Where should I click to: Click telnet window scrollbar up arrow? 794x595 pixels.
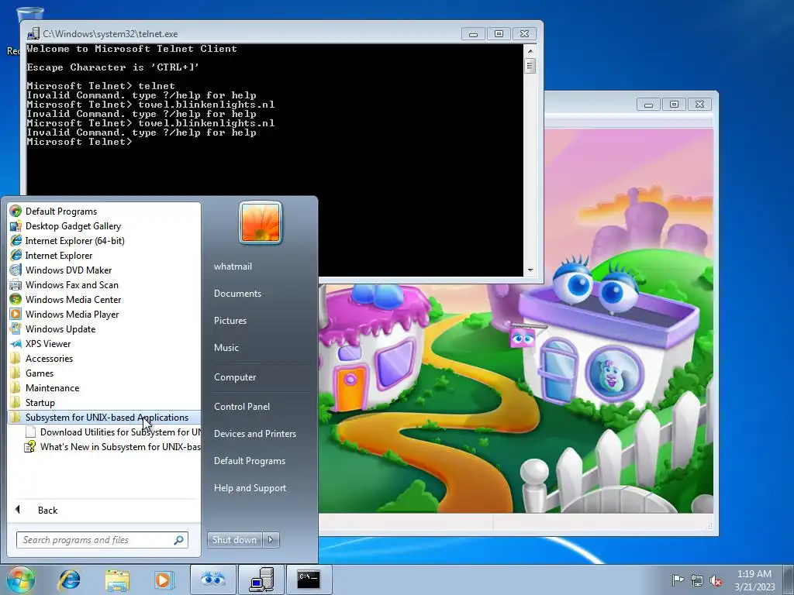pos(530,51)
